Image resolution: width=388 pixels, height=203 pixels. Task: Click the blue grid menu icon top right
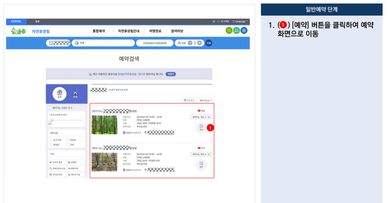click(243, 30)
